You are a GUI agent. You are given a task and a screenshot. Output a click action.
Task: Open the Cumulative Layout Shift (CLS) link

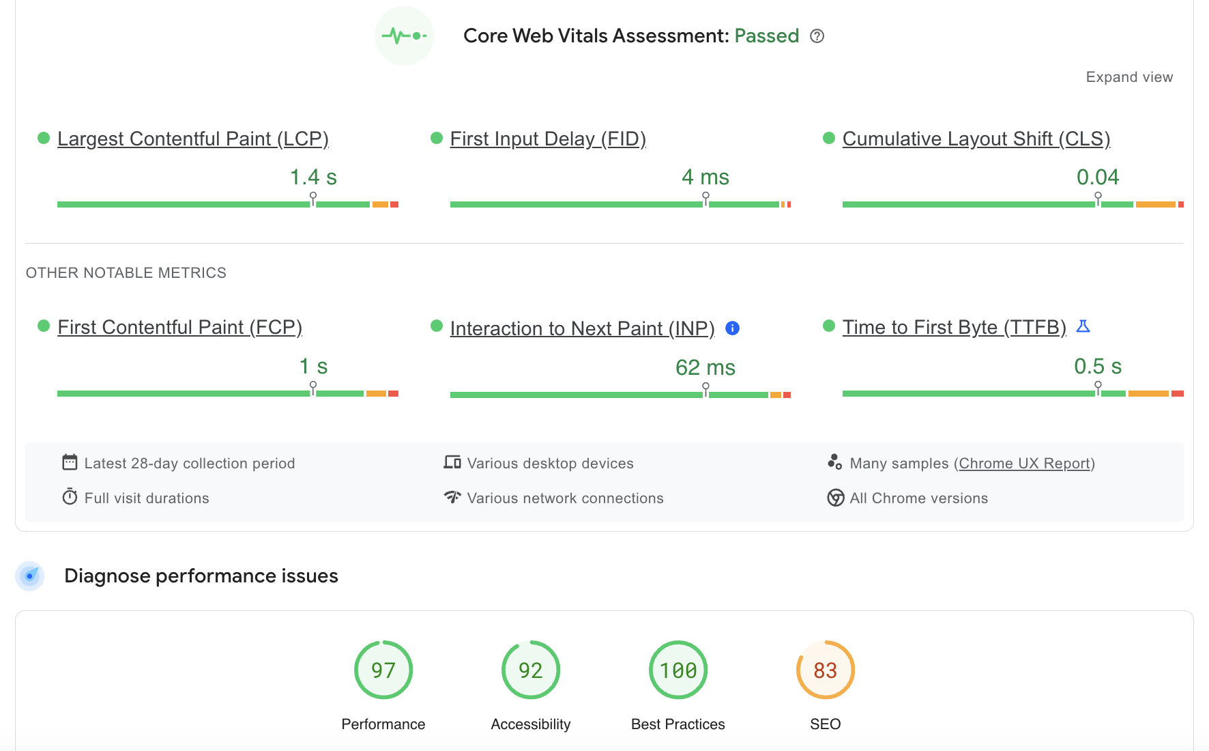pos(976,139)
